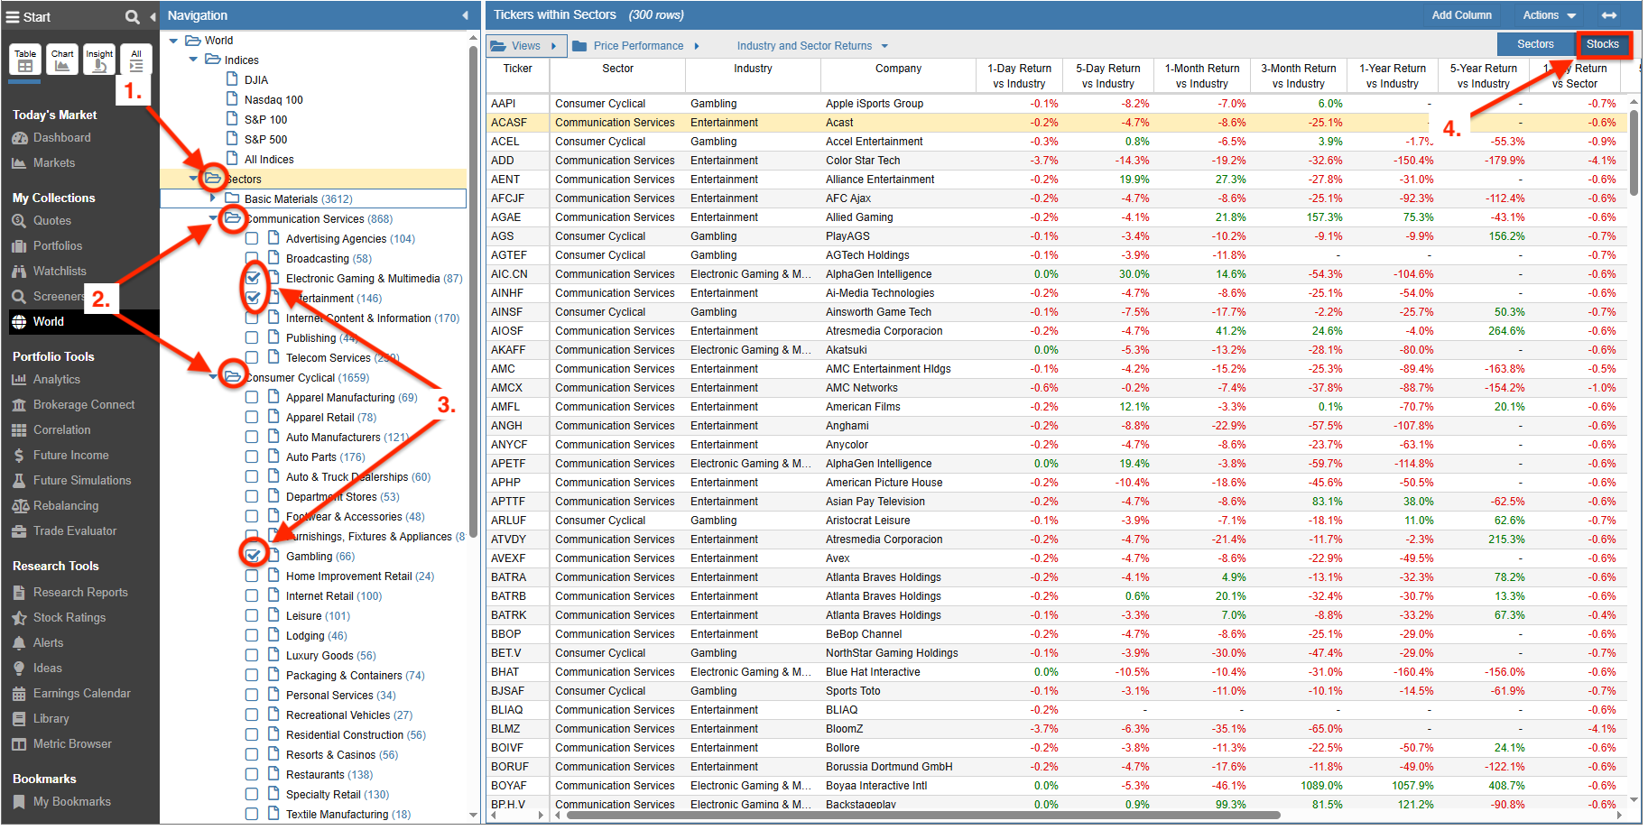
Task: Check the Broadcasting checkbox
Action: click(x=252, y=259)
